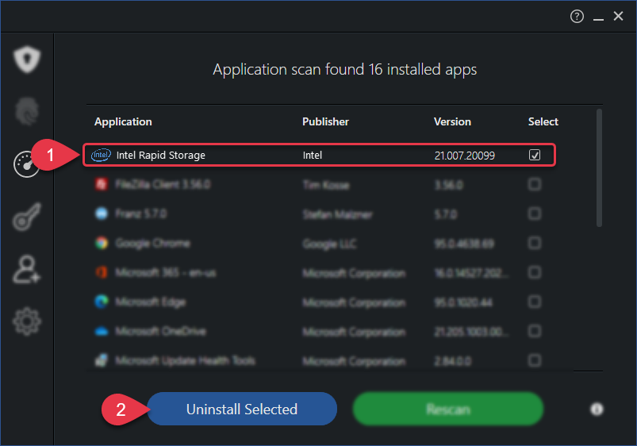This screenshot has height=446, width=637.
Task: Close the application window
Action: coord(618,16)
